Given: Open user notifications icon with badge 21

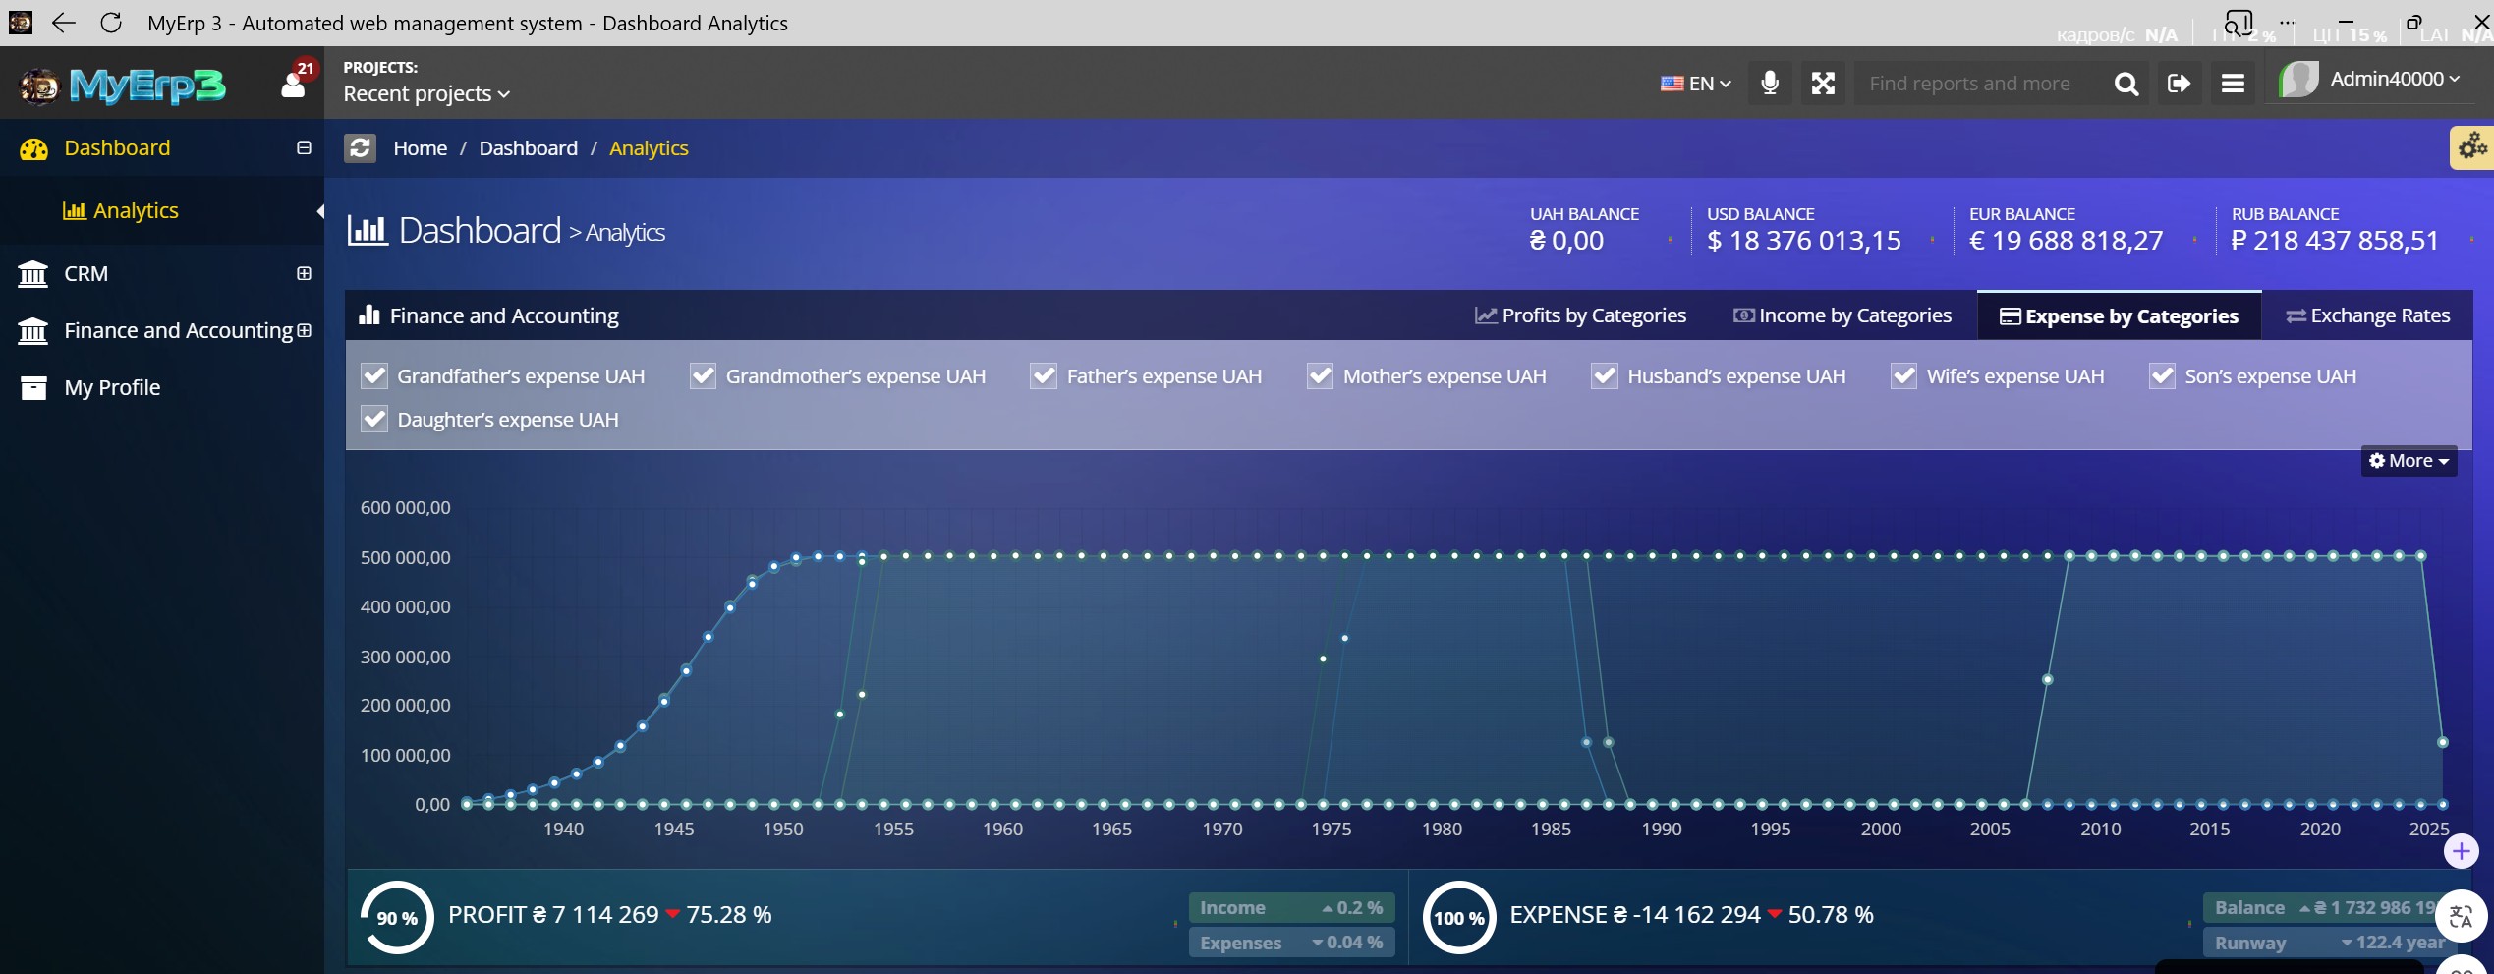Looking at the screenshot, I should 294,83.
